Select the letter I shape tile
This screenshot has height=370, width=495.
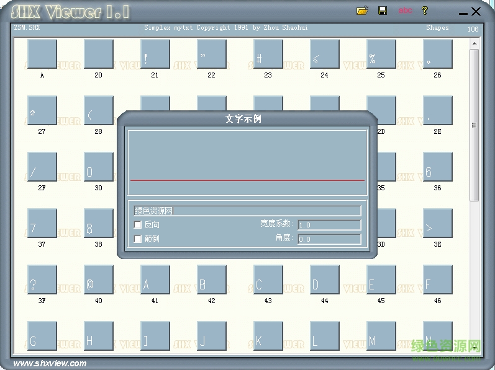155,336
